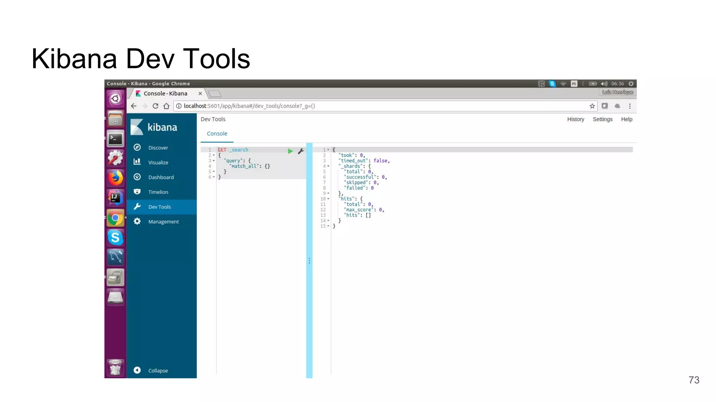
Task: Open system power gear menu
Action: (x=631, y=84)
